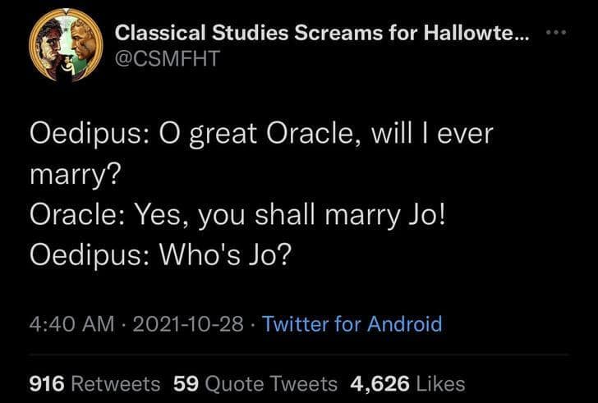This screenshot has width=598, height=403.
Task: View the 4,626 Likes list
Action: 407,383
